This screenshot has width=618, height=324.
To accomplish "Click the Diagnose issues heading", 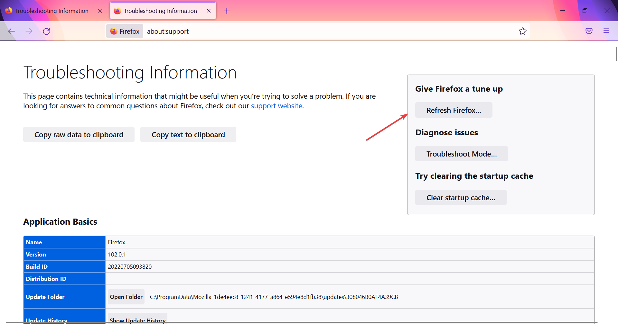I will coord(446,132).
